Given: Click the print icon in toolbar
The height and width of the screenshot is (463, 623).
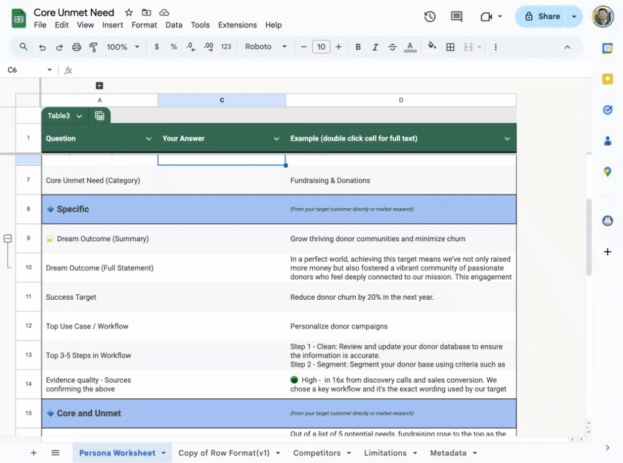Looking at the screenshot, I should pos(77,47).
